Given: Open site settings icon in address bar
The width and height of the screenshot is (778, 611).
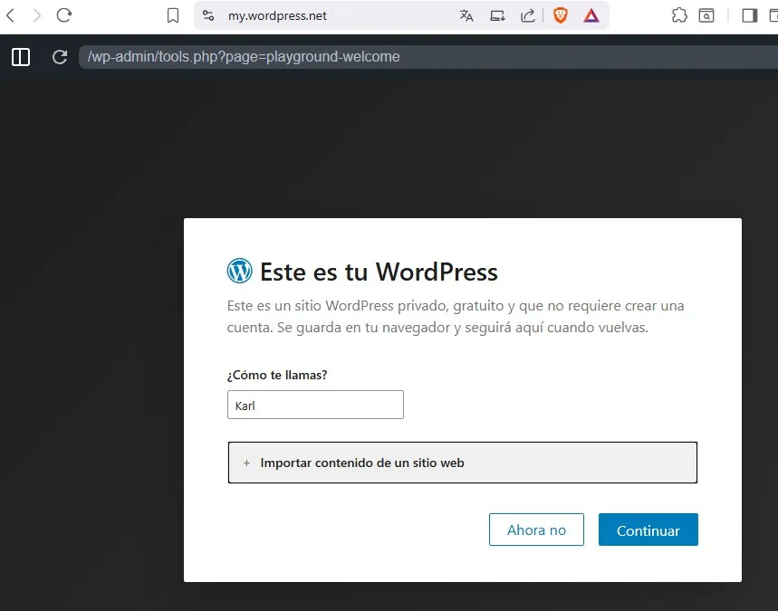Looking at the screenshot, I should (x=208, y=15).
